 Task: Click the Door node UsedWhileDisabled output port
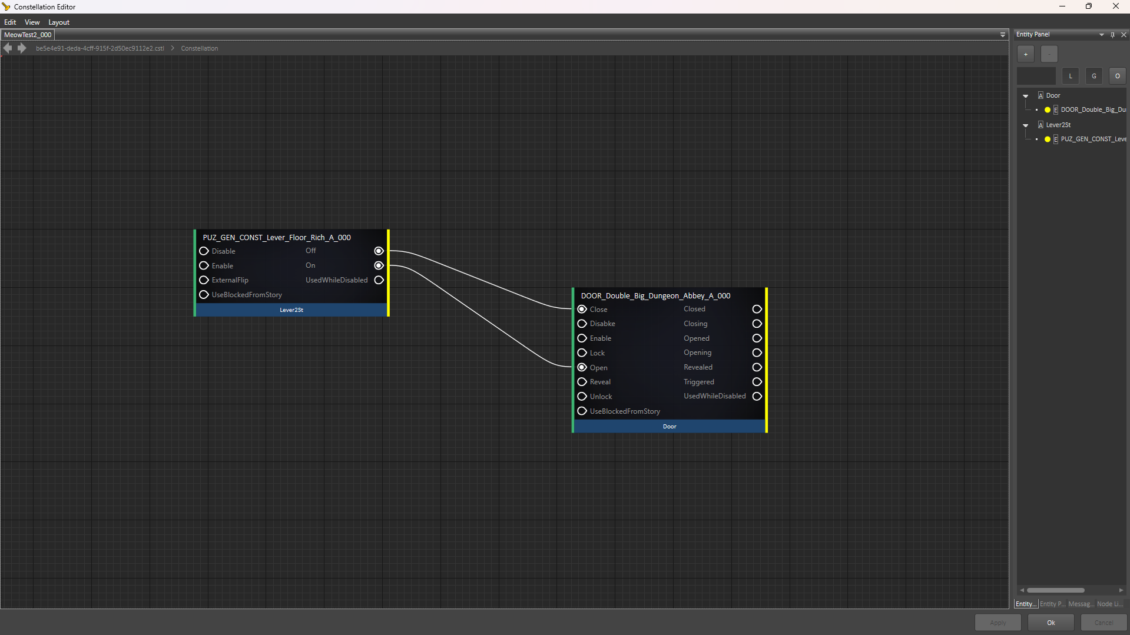click(757, 397)
